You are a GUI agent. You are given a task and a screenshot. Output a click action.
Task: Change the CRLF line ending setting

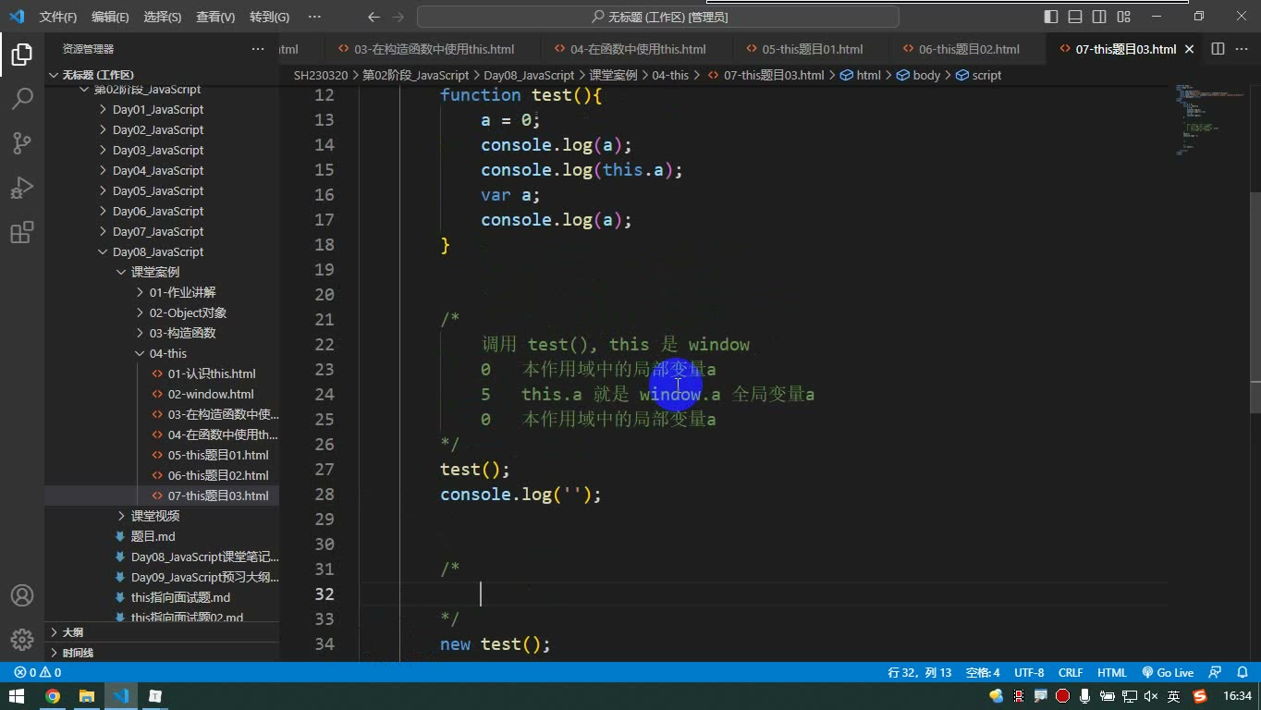pos(1071,673)
